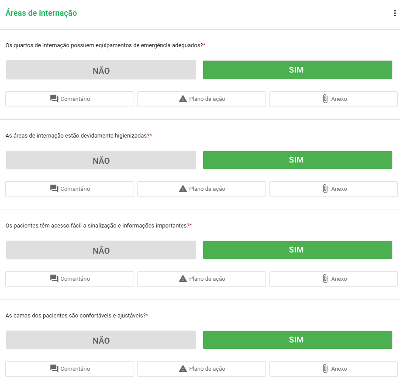
Task: Add Comentário to hygiene question
Action: [69, 189]
